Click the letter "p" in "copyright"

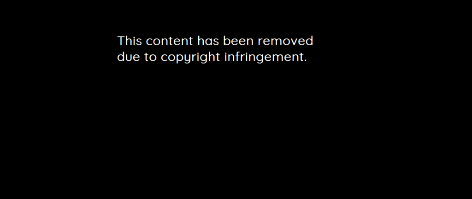180,58
